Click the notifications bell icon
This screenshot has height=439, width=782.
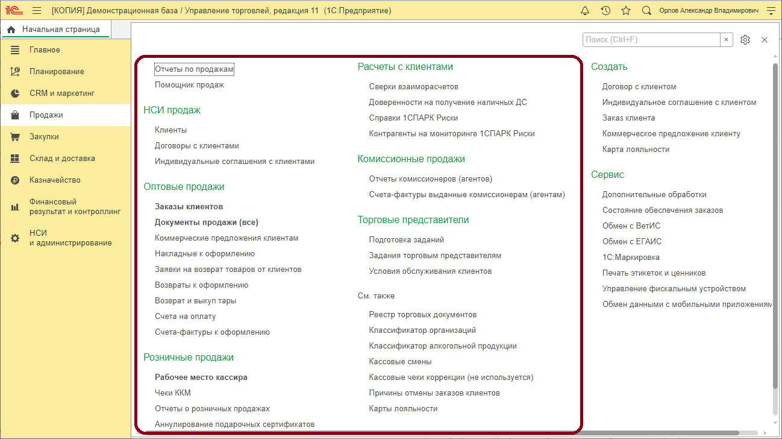tap(585, 11)
